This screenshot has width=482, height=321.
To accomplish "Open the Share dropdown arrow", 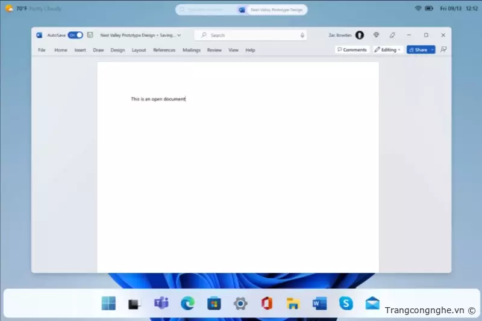I will [432, 50].
